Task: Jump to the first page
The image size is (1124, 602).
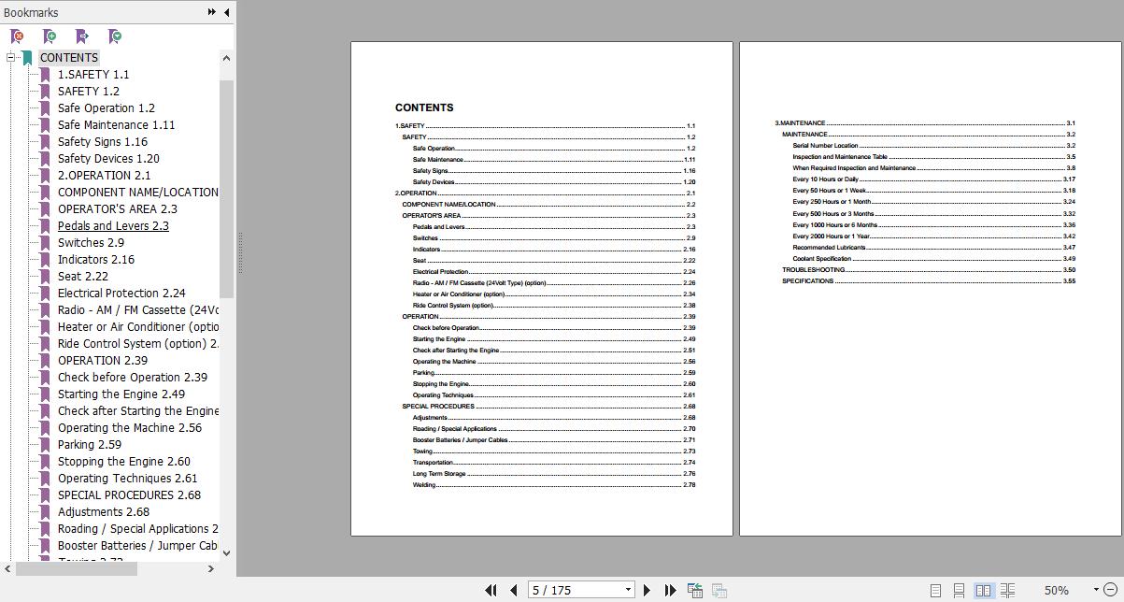Action: 491,590
